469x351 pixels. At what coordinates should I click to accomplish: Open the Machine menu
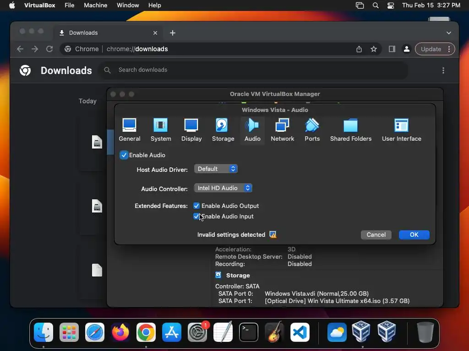(x=95, y=5)
